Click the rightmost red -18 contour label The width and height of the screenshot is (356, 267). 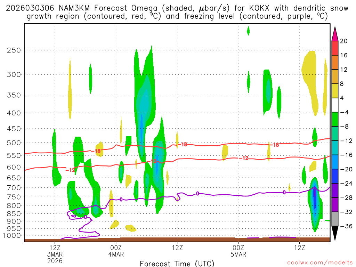click(x=274, y=145)
